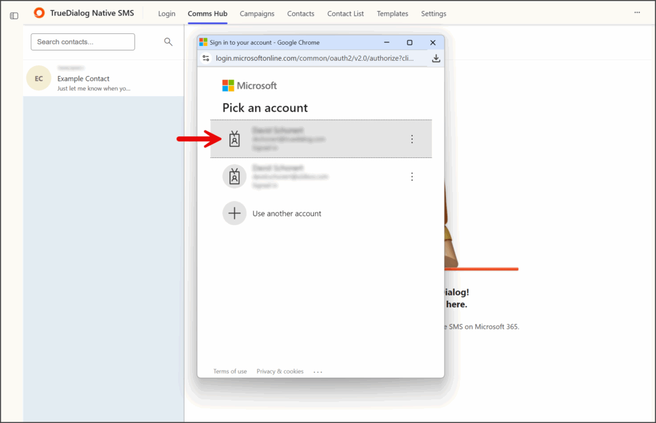Close the Chrome sign-in window
656x423 pixels.
(x=433, y=43)
